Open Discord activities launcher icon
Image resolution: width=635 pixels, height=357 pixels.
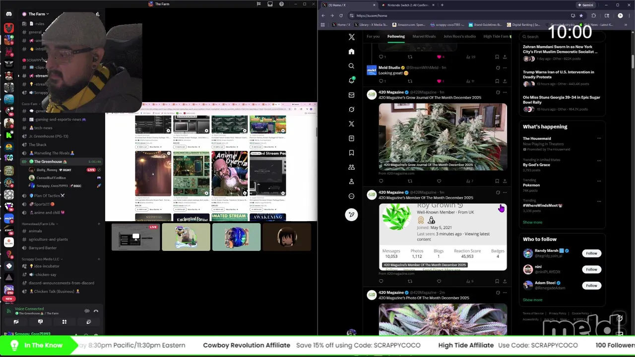pyautogui.click(x=64, y=322)
